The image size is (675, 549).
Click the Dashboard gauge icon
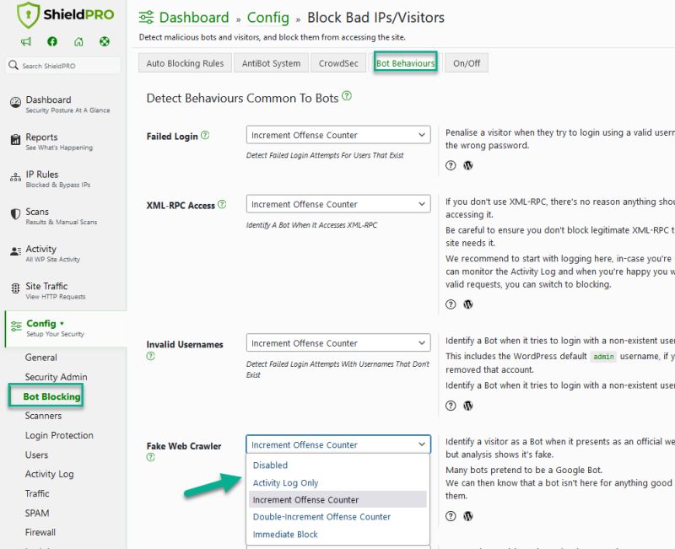coord(15,102)
